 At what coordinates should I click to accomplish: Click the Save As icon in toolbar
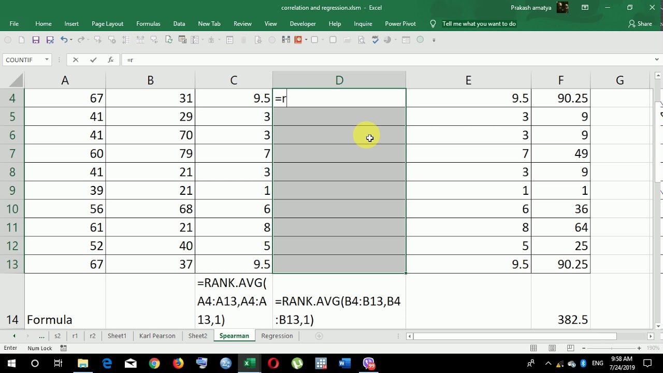pos(50,40)
